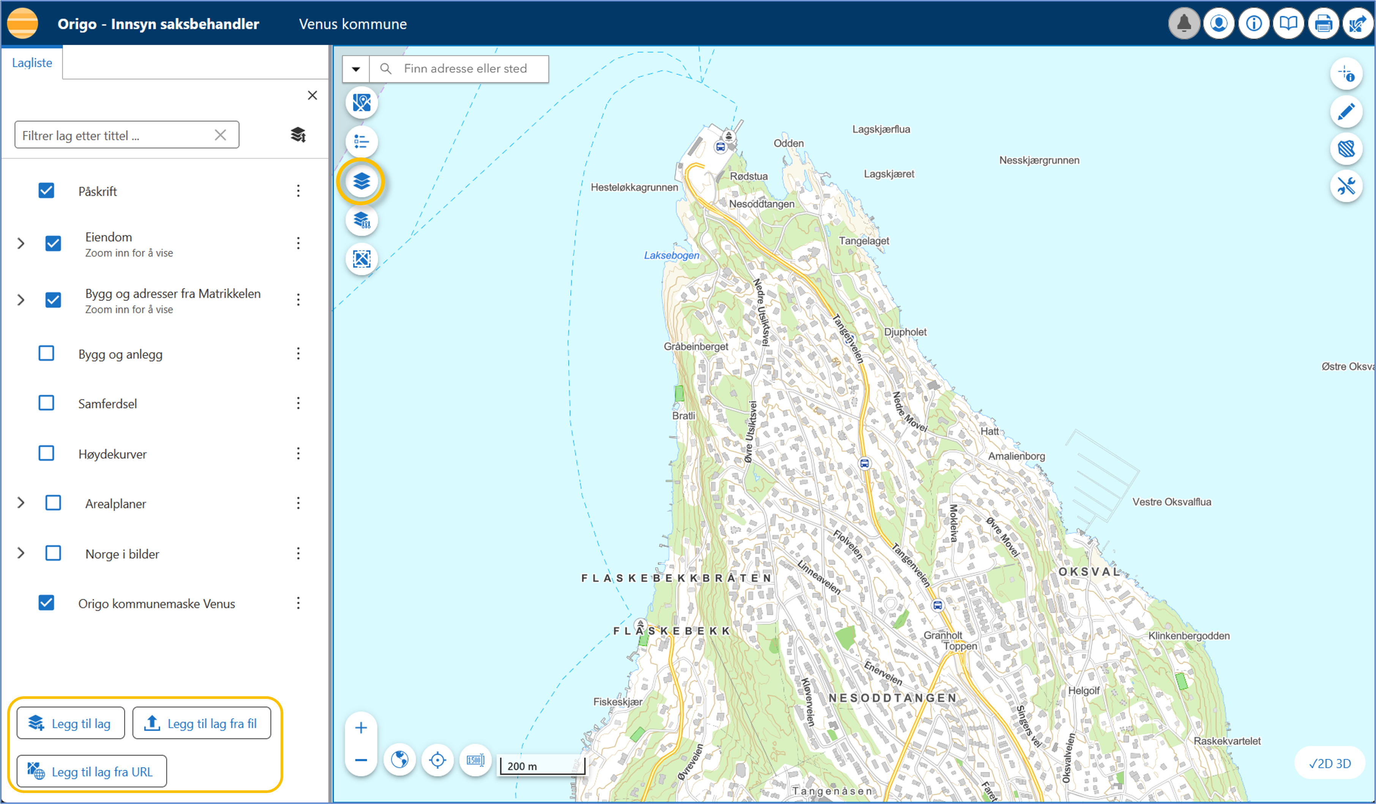Viewport: 1376px width, 804px height.
Task: Enable the Arealplaner layer checkbox
Action: coord(53,503)
